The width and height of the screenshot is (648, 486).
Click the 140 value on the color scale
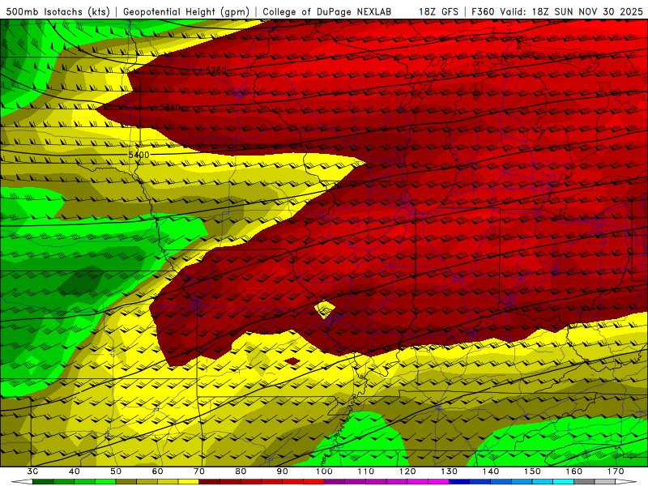coord(491,471)
